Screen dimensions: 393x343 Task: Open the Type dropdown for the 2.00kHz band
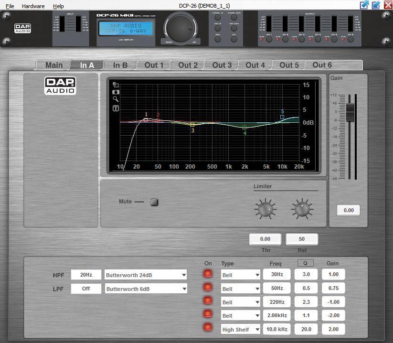click(241, 316)
